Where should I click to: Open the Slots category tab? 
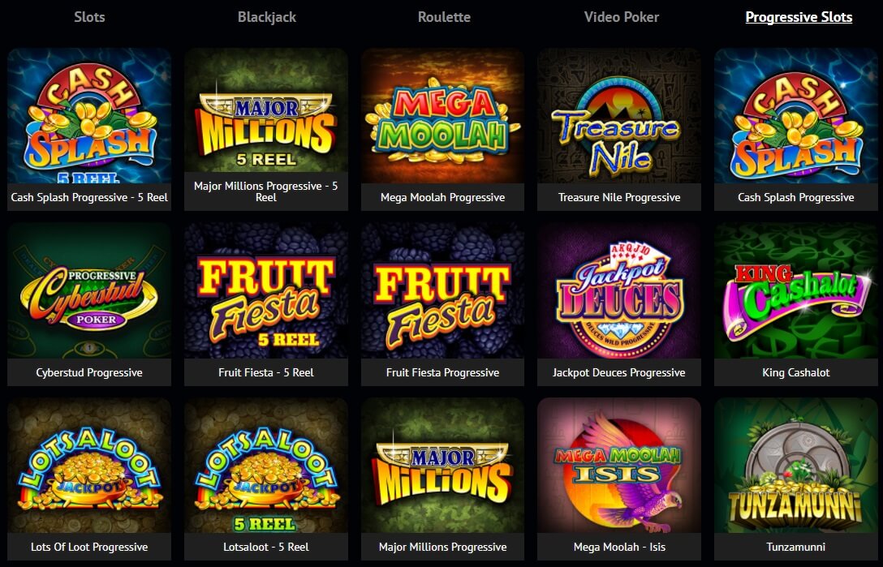coord(89,17)
